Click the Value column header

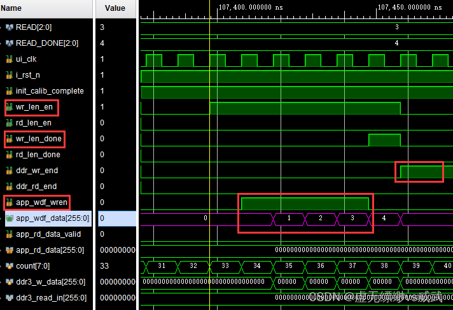click(115, 8)
